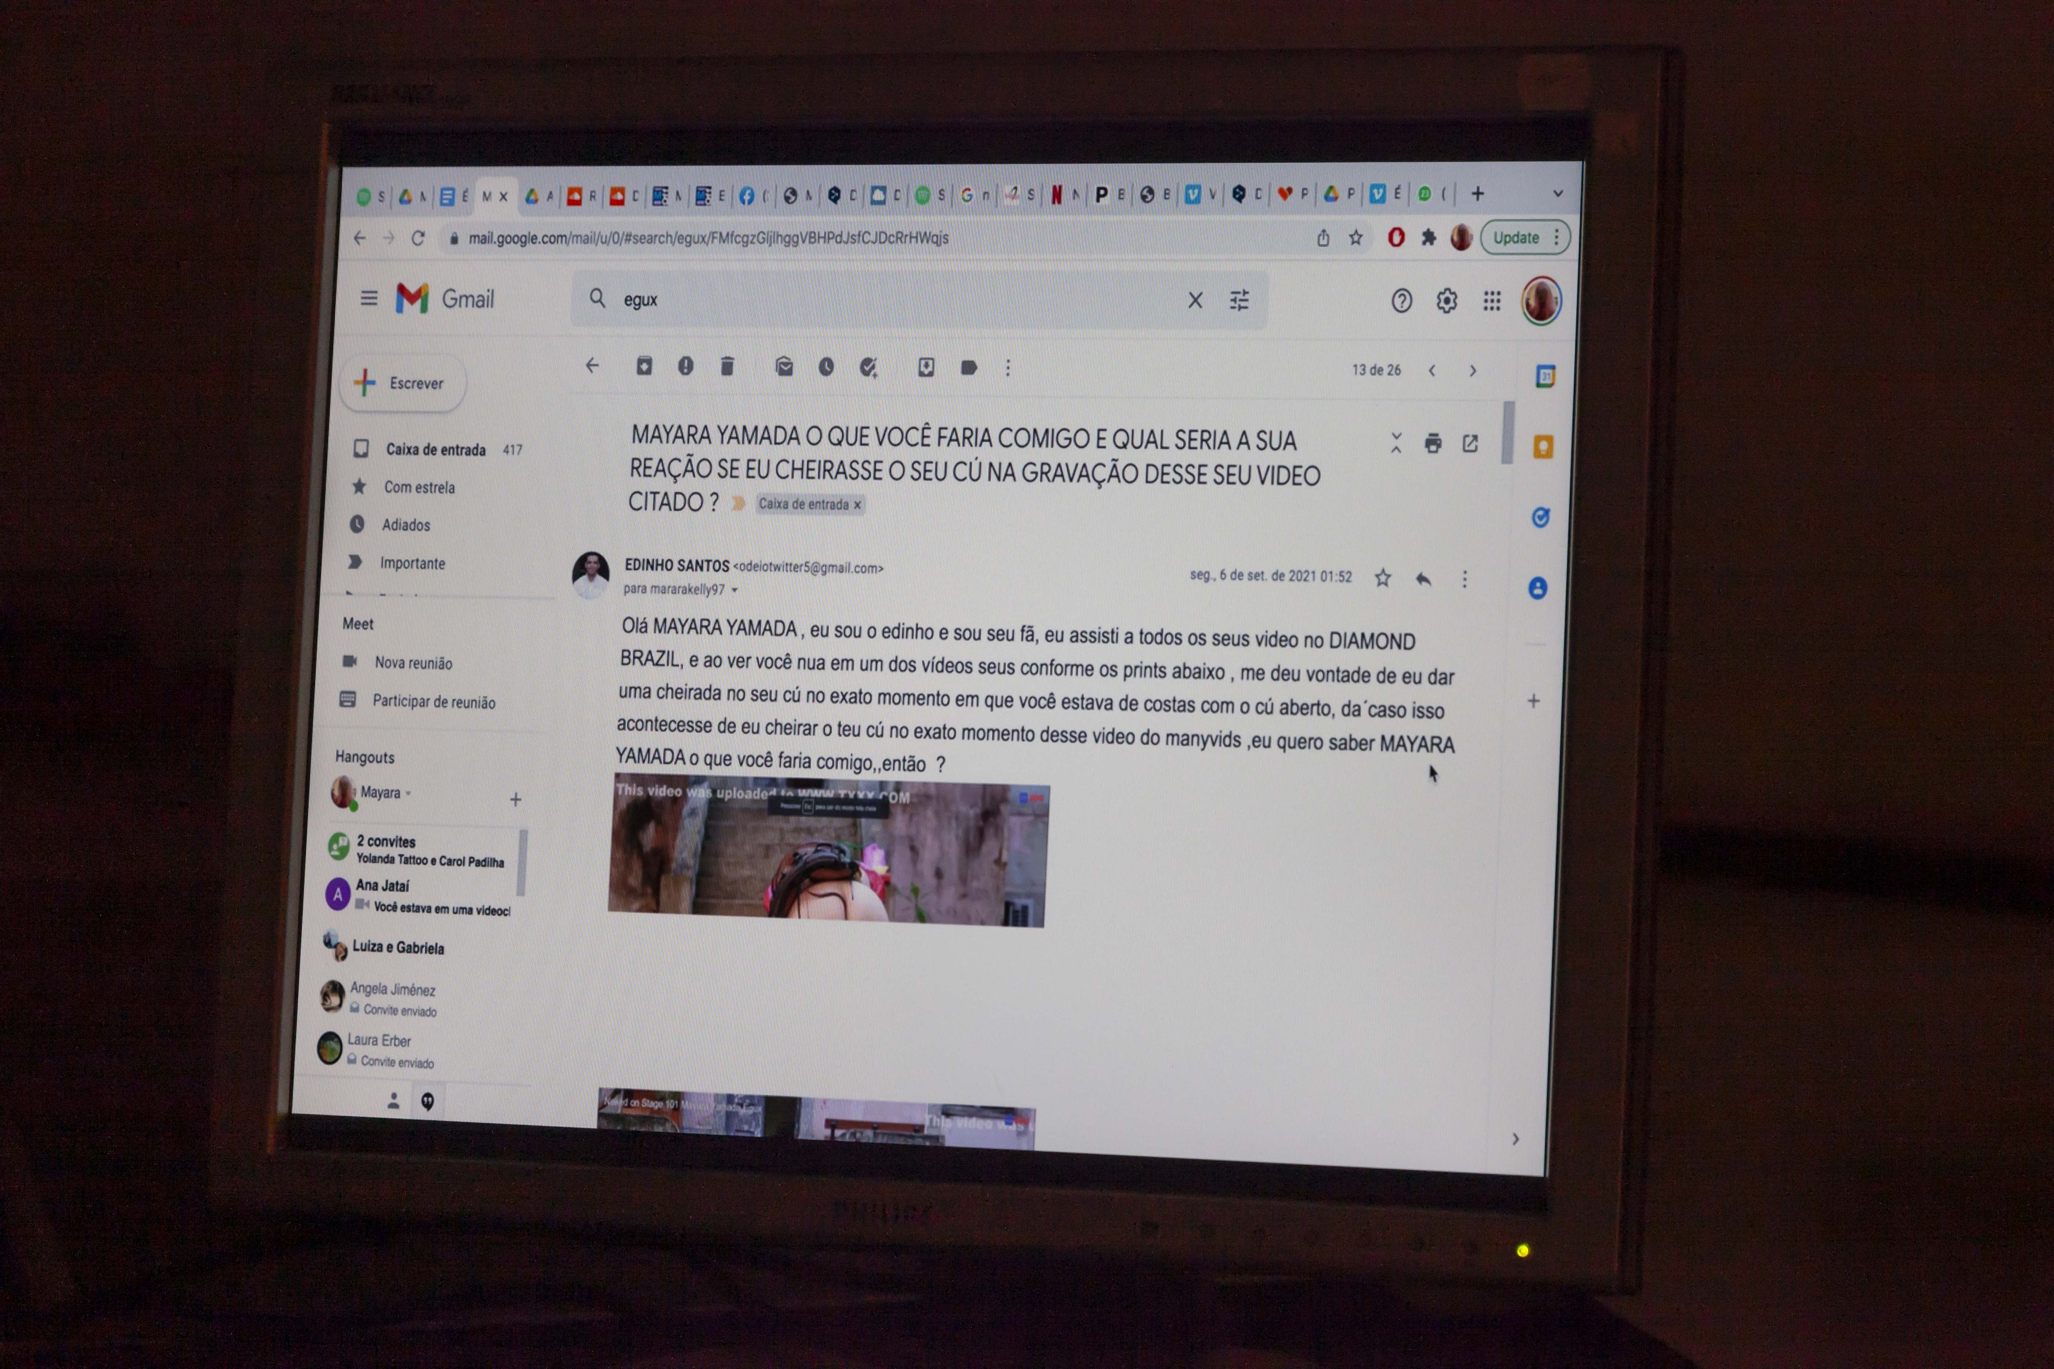
Task: Move email to another folder
Action: [x=926, y=367]
